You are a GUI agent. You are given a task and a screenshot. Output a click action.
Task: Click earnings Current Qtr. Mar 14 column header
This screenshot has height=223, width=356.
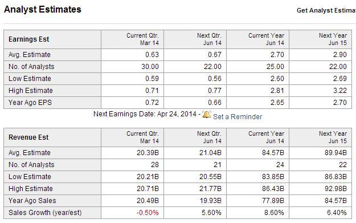(142, 39)
